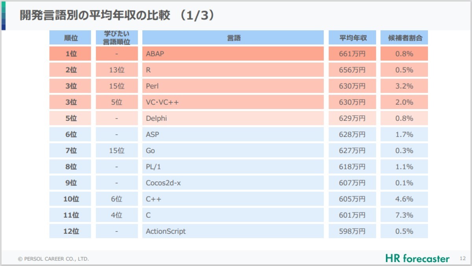Select the PL/1 language cell
Screen dimensions: 472x266
pyautogui.click(x=233, y=166)
